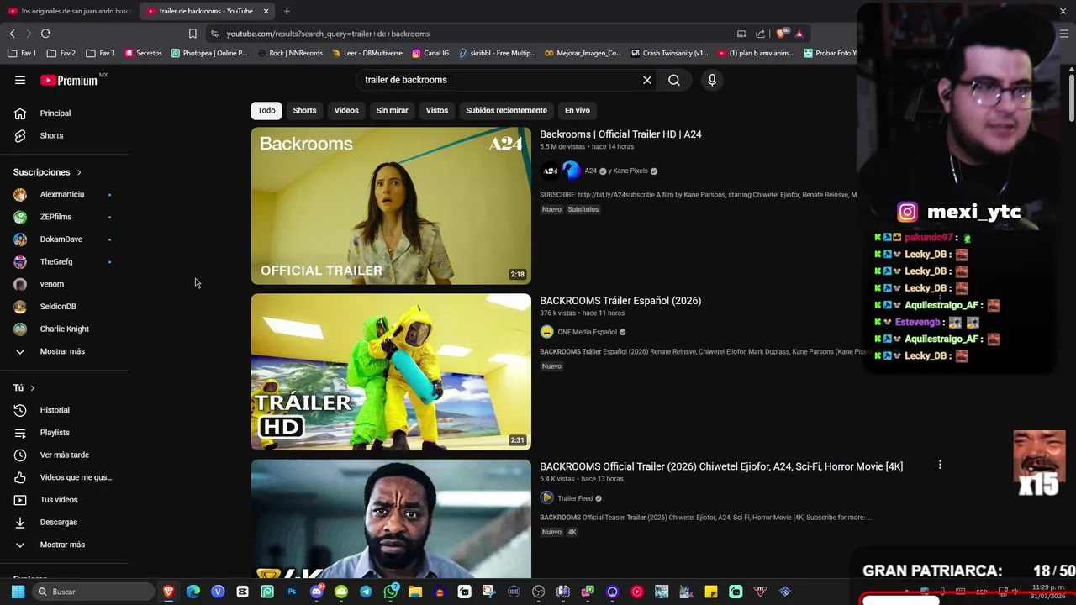
Task: Select the Sin mirar filter chip
Action: (392, 110)
